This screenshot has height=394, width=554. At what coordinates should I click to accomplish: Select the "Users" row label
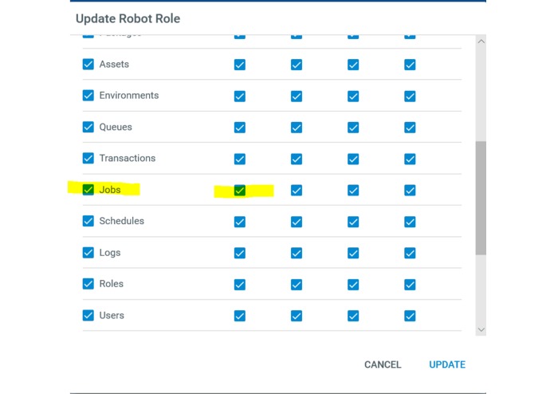tap(112, 315)
